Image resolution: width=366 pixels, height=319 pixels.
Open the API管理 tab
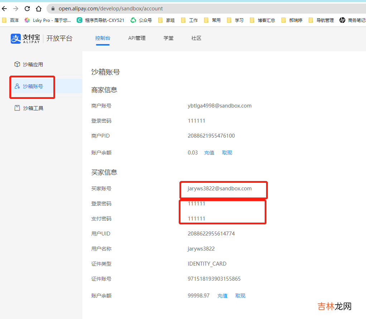(137, 38)
